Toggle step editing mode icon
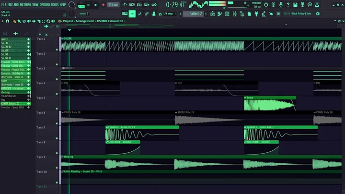This screenshot has width=345, height=194. tap(139, 13)
